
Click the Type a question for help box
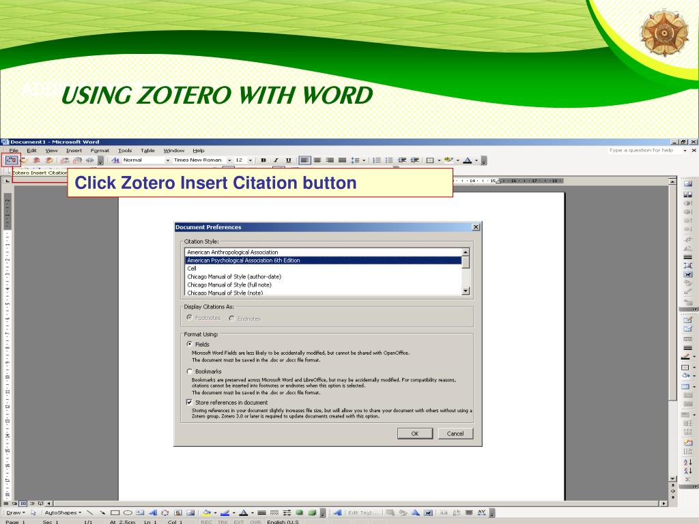[x=644, y=151]
